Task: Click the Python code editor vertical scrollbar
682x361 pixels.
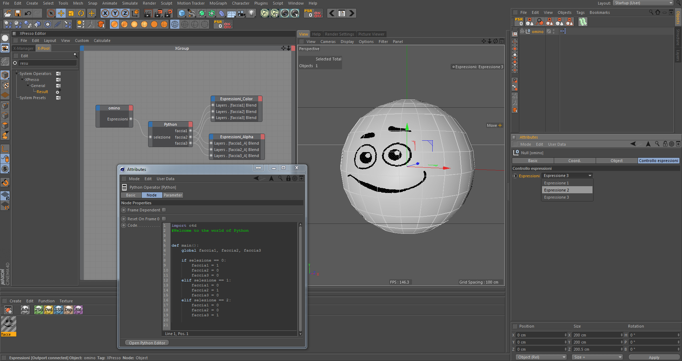Action: [x=300, y=277]
